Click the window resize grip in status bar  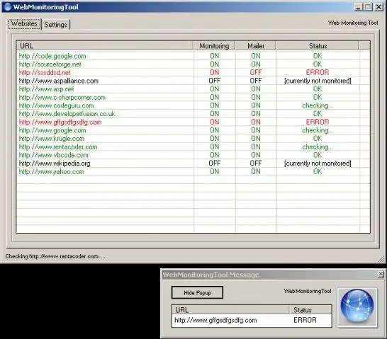(381, 259)
